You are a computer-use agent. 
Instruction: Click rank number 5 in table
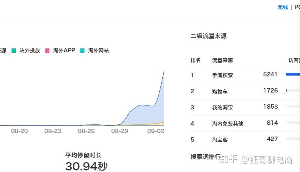(x=192, y=140)
